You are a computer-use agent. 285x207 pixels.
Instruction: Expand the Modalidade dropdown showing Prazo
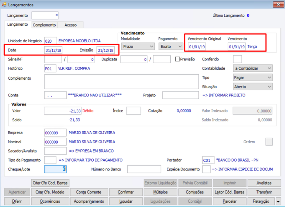(138, 47)
